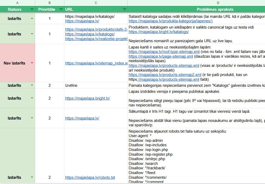The image size is (265, 184).
Task: Open the majaslapa.lv/robots.txt link
Action: tap(90, 177)
